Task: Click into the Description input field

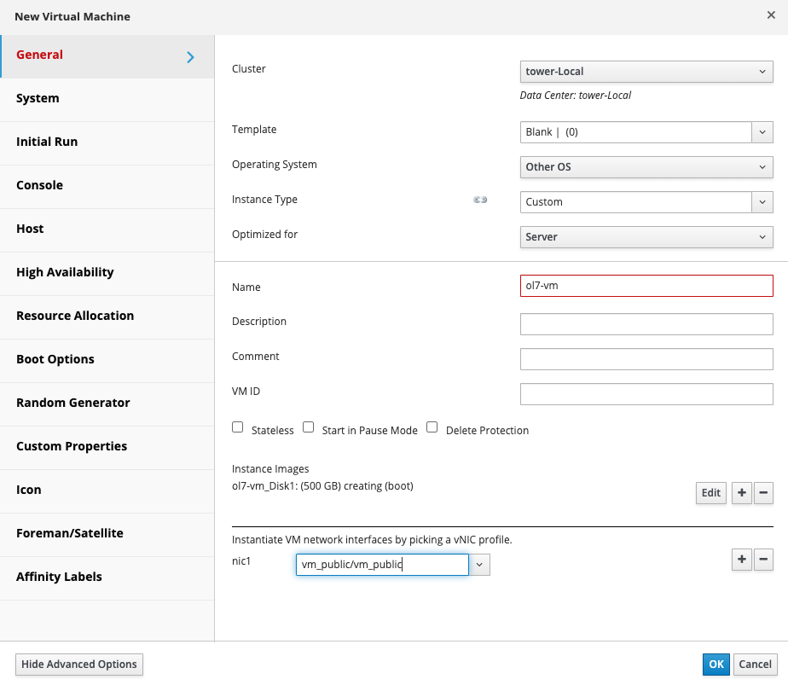Action: point(646,324)
